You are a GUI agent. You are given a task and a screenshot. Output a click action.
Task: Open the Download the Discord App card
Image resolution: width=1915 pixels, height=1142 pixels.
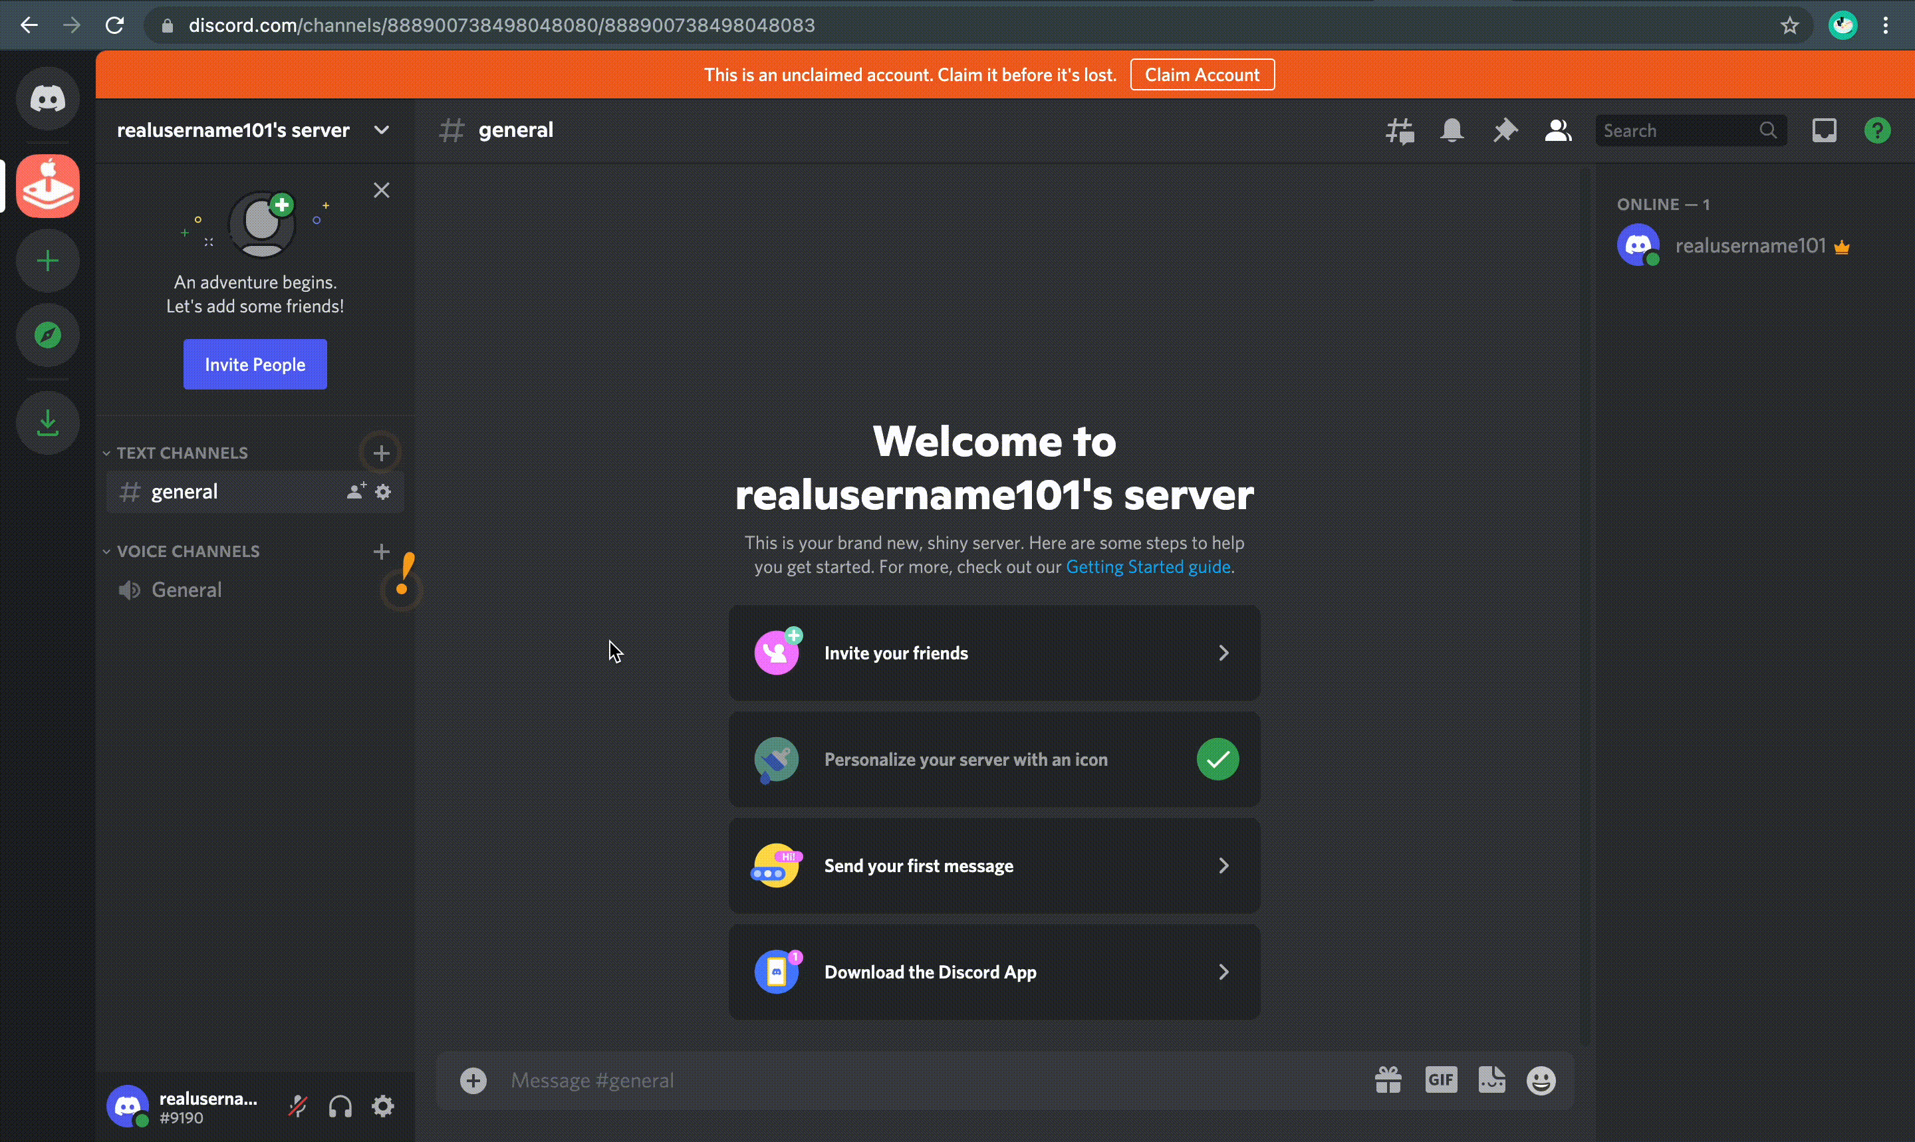(x=995, y=972)
